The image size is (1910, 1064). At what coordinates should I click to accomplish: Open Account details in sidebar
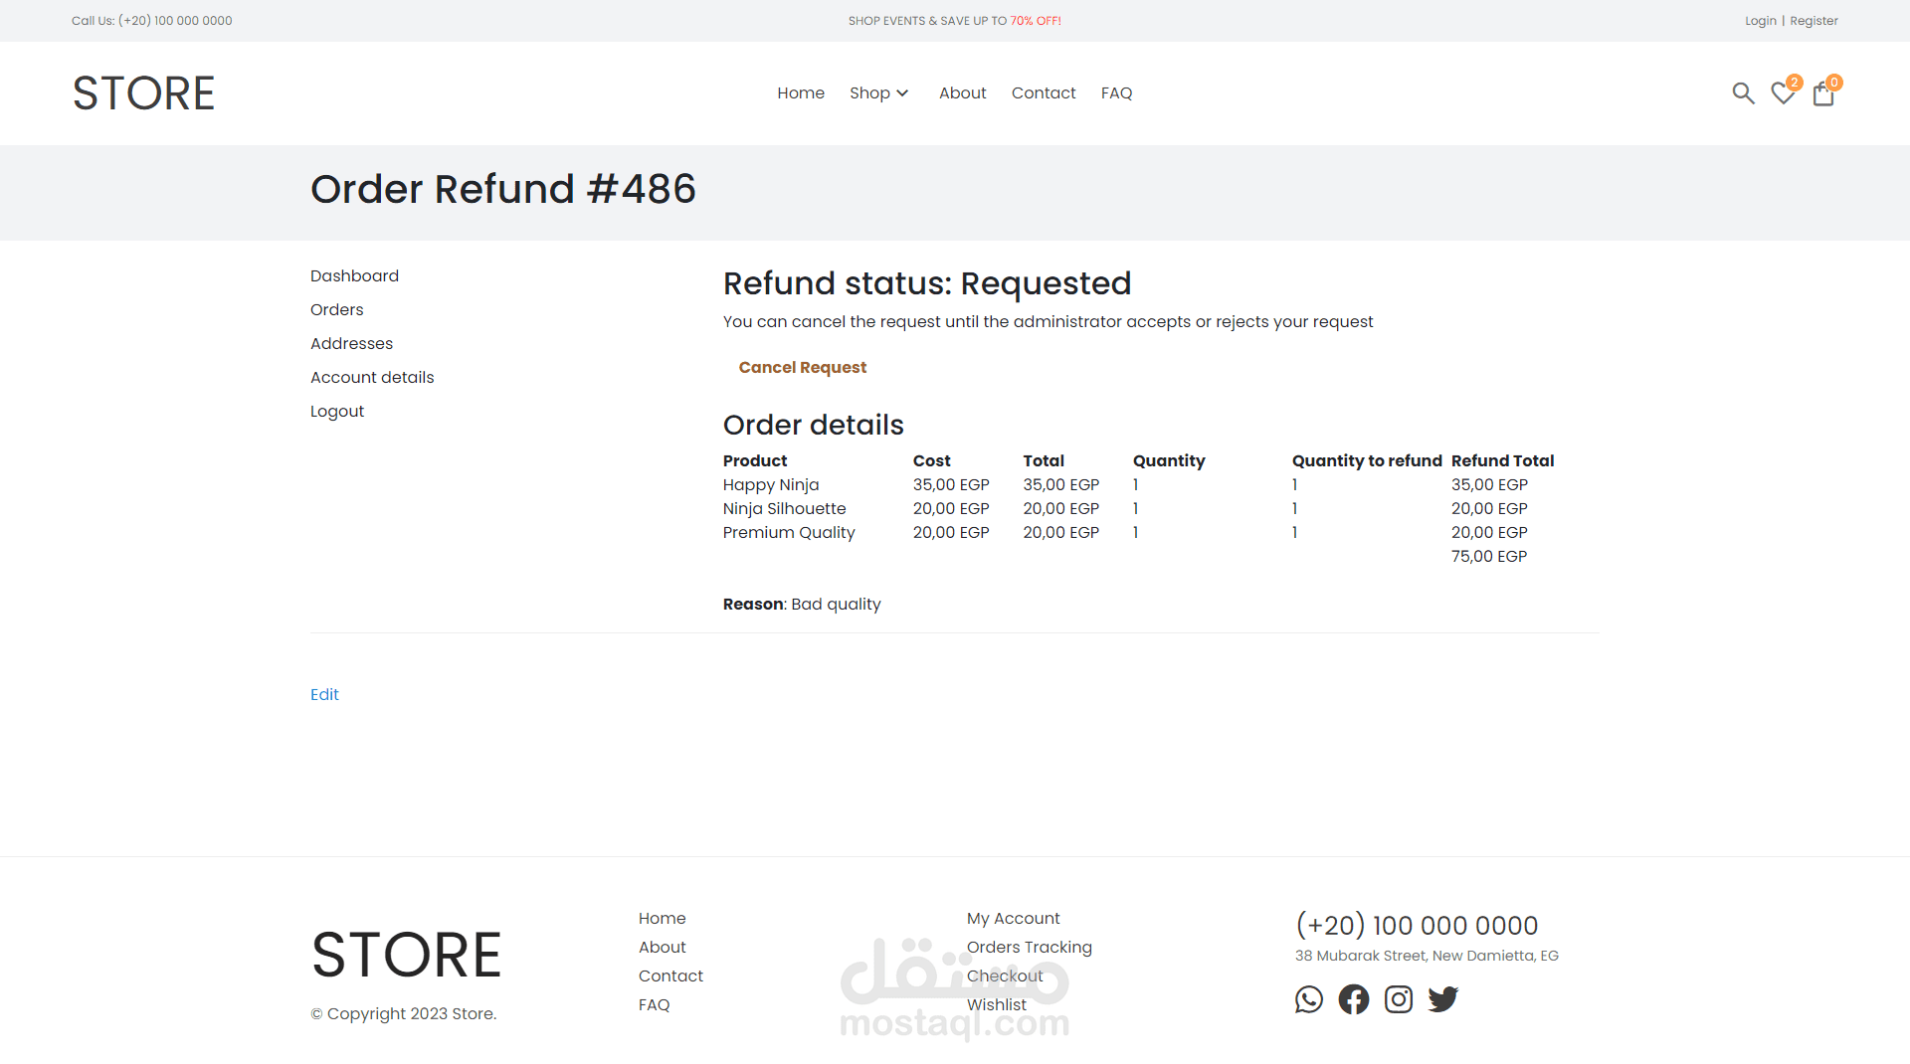point(372,377)
